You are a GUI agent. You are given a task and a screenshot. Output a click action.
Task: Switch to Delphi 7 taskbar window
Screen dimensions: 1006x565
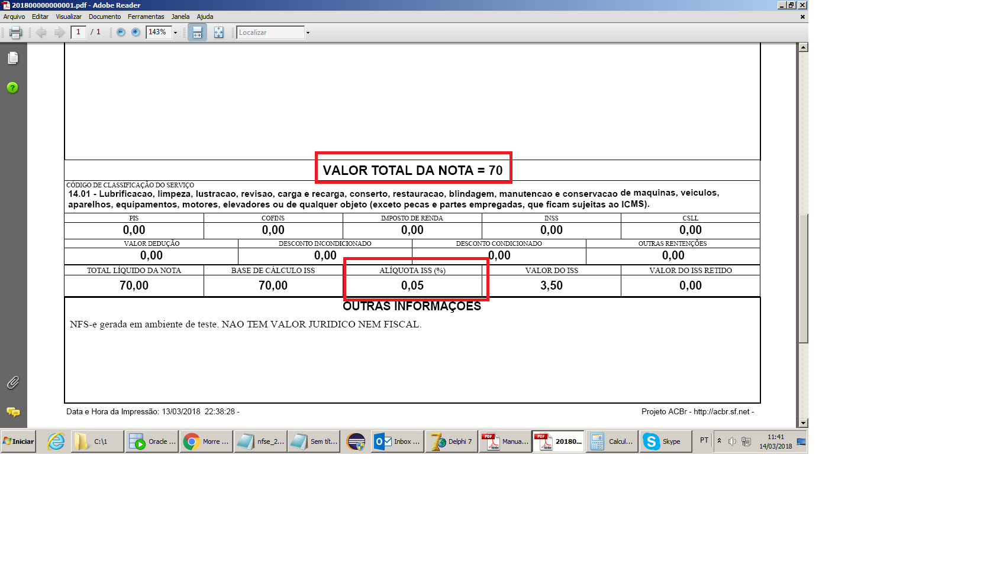click(x=452, y=441)
